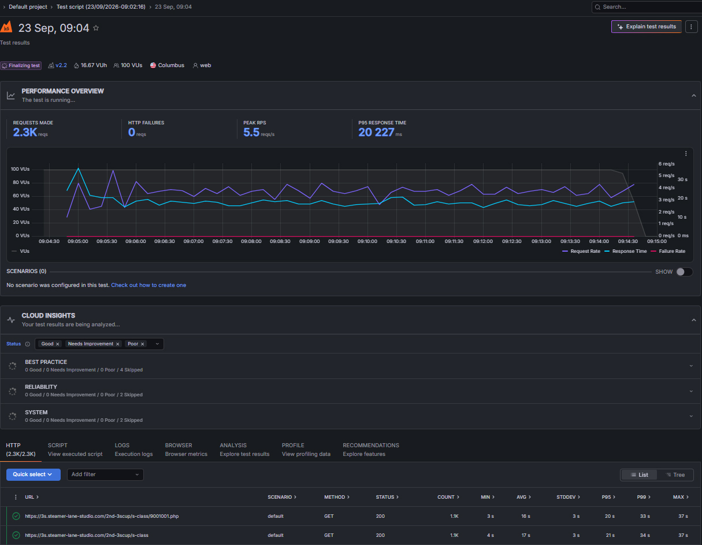Toggle Failure Rate series in chart legend
The image size is (702, 545).
pyautogui.click(x=668, y=251)
